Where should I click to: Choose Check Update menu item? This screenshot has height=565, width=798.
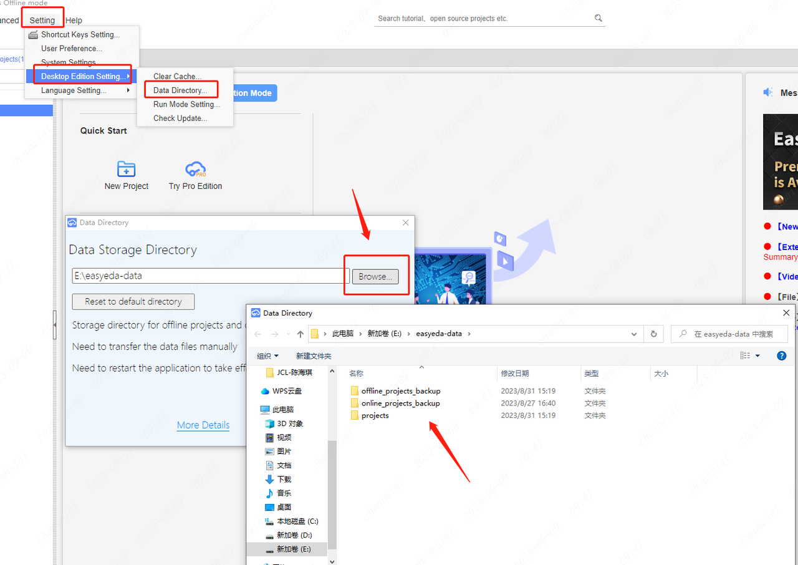[x=185, y=118]
